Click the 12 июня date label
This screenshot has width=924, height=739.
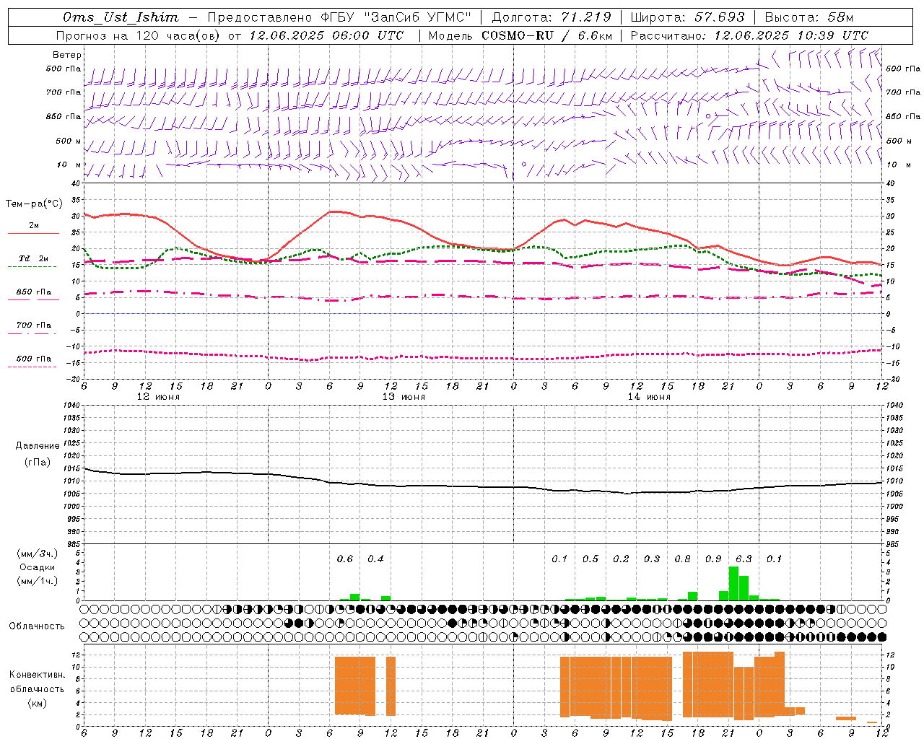click(158, 397)
